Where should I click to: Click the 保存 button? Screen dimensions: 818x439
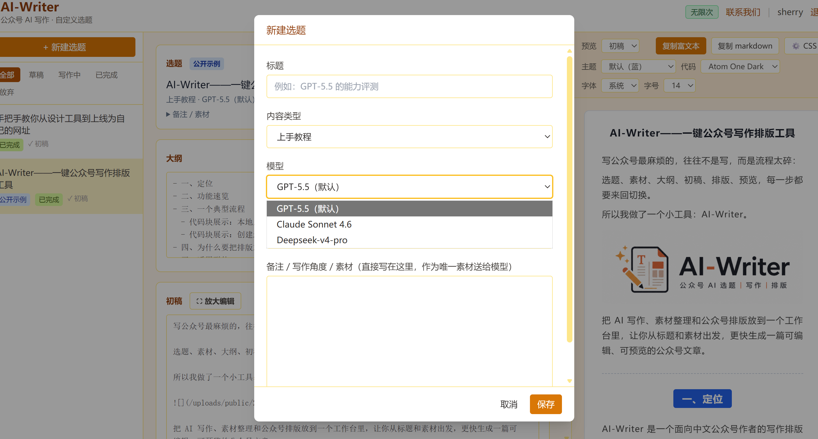(x=546, y=404)
